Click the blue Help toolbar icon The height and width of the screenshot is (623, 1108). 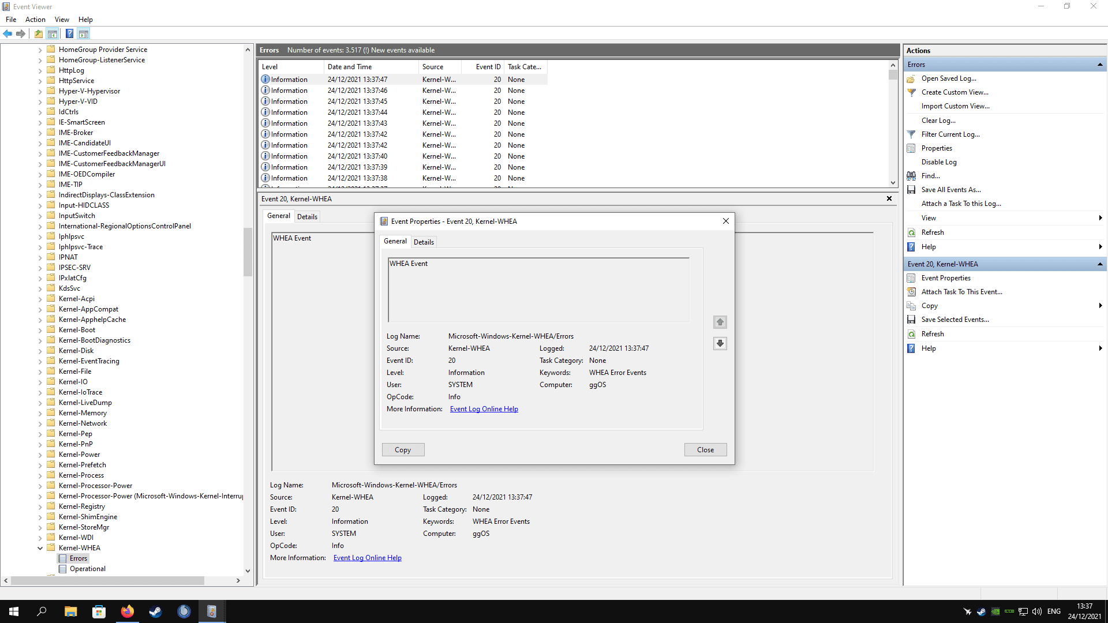pos(69,33)
